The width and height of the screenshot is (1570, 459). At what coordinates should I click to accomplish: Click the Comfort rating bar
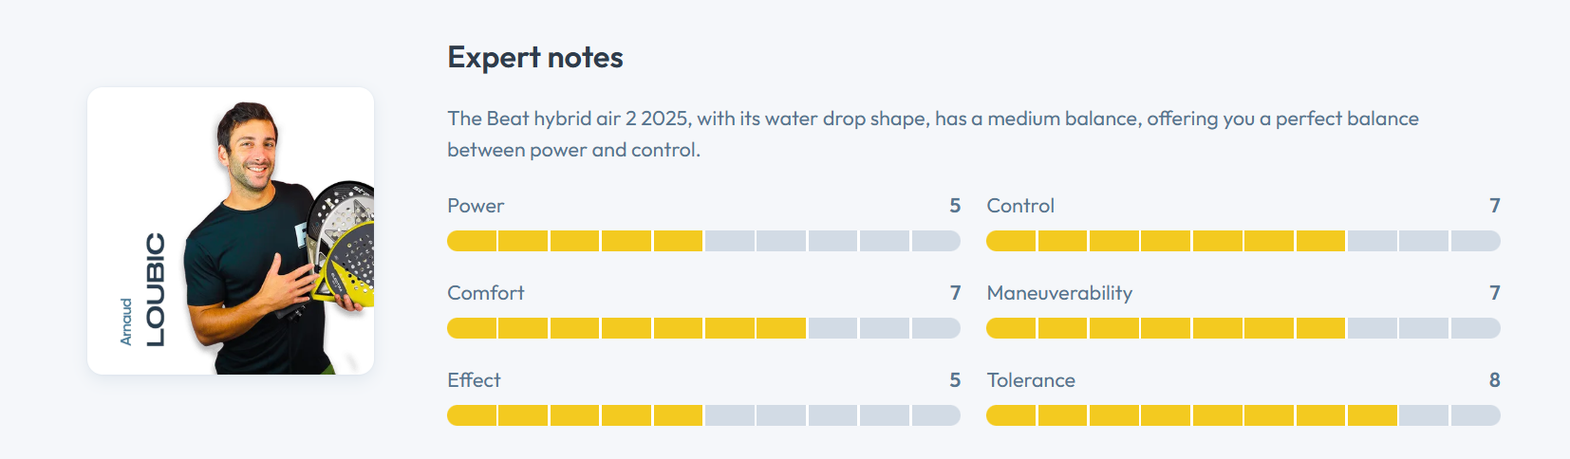tap(703, 328)
